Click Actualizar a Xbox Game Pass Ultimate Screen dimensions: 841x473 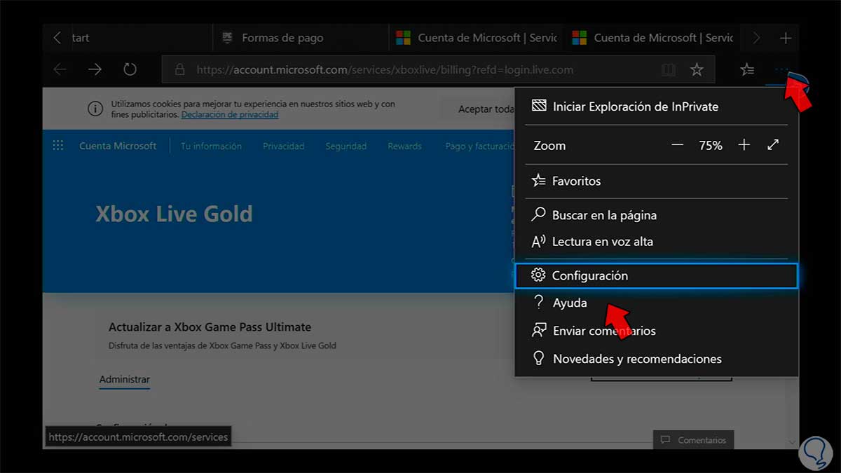pos(210,327)
